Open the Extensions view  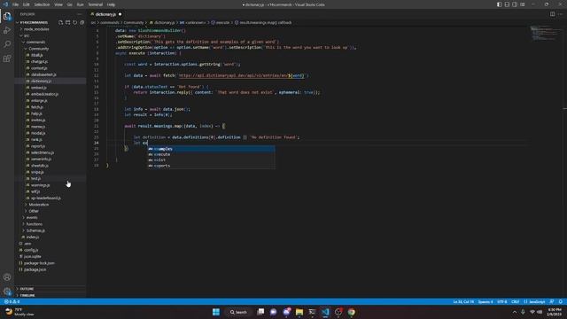click(x=7, y=58)
